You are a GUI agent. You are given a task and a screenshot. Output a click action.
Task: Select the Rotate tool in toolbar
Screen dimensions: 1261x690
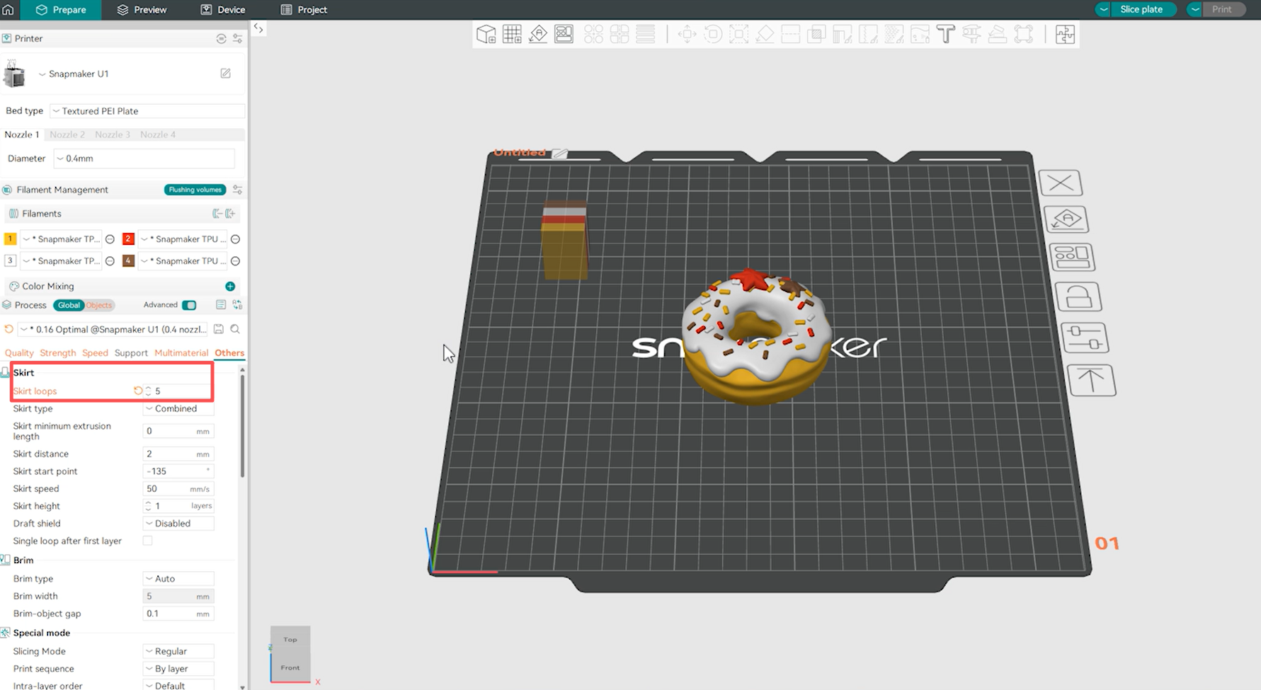[713, 34]
